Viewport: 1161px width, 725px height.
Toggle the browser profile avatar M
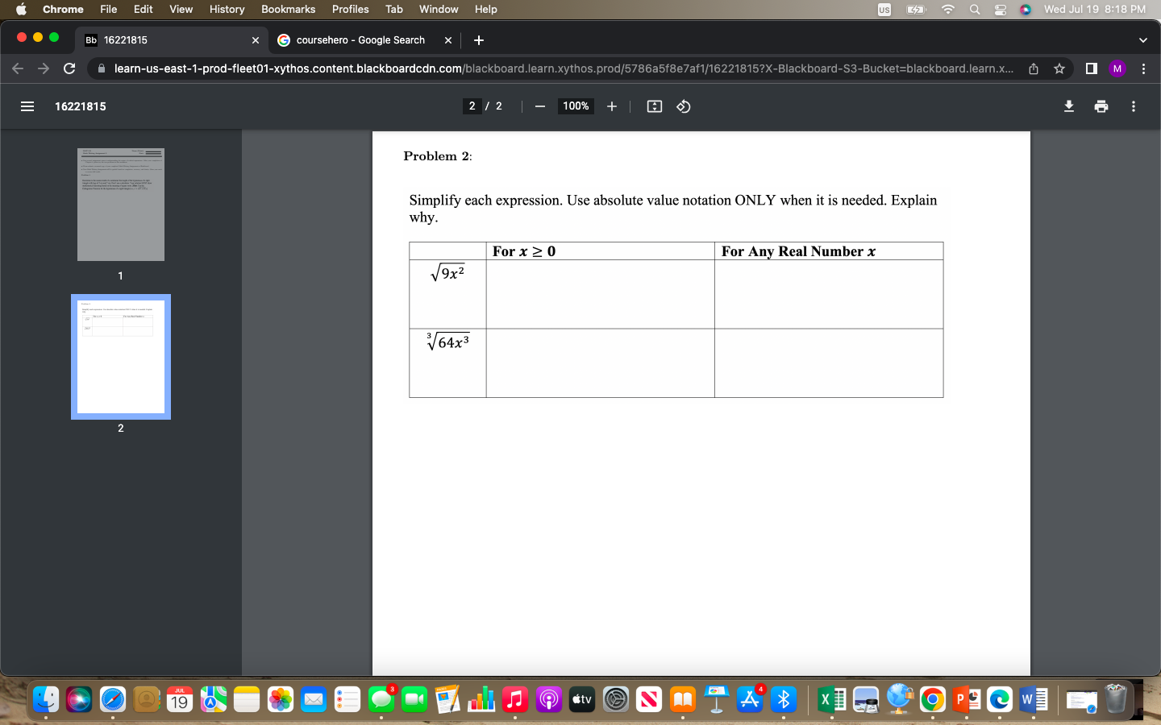pyautogui.click(x=1117, y=68)
